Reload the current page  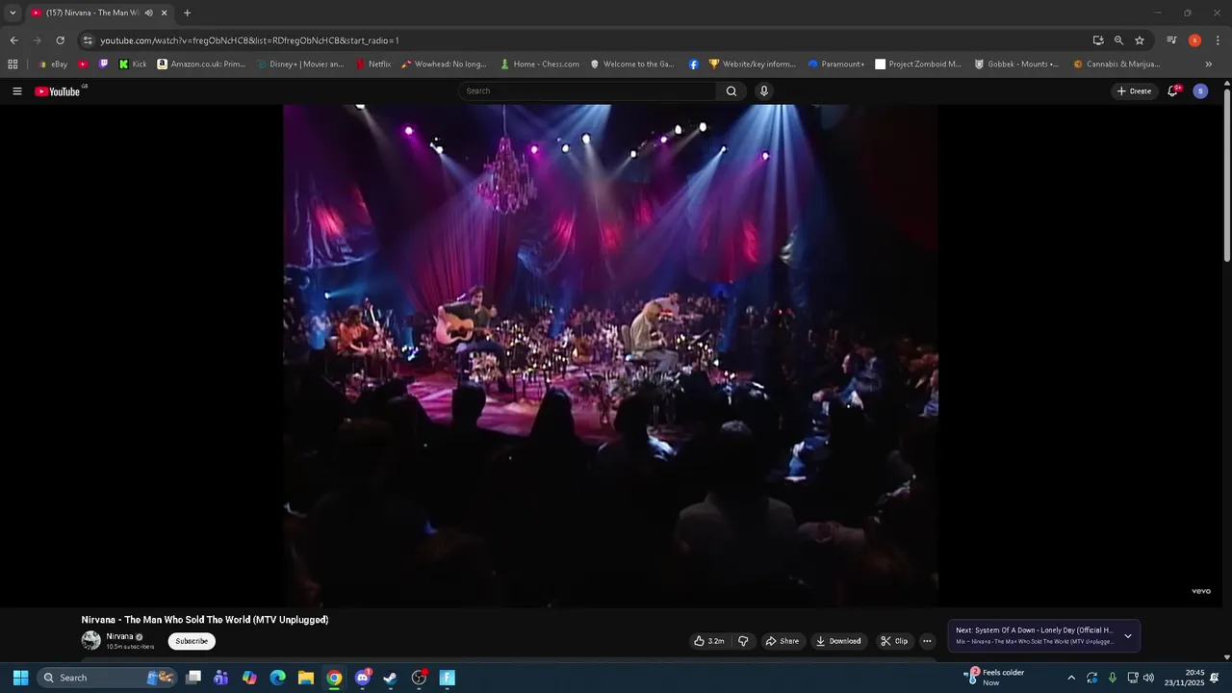tap(60, 40)
